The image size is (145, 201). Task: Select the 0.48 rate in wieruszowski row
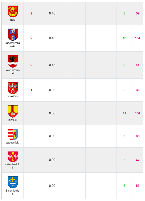(52, 65)
